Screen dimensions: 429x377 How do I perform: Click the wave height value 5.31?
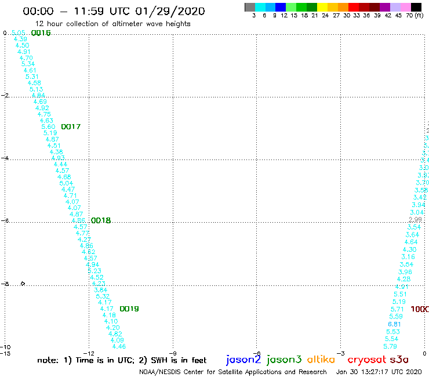pos(32,77)
